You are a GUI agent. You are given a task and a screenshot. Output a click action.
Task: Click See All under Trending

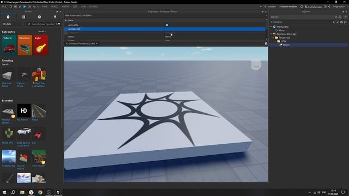5,64
